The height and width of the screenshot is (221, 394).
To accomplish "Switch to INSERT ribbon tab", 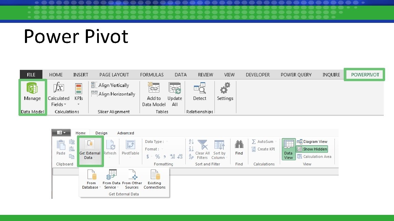I will 81,75.
